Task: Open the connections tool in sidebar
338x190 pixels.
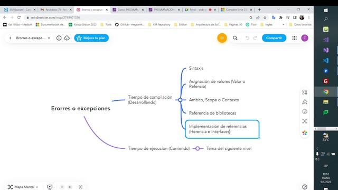Action: (x=305, y=121)
